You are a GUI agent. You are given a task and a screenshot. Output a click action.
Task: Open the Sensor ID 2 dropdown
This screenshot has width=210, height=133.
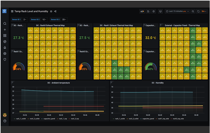click(44, 19)
